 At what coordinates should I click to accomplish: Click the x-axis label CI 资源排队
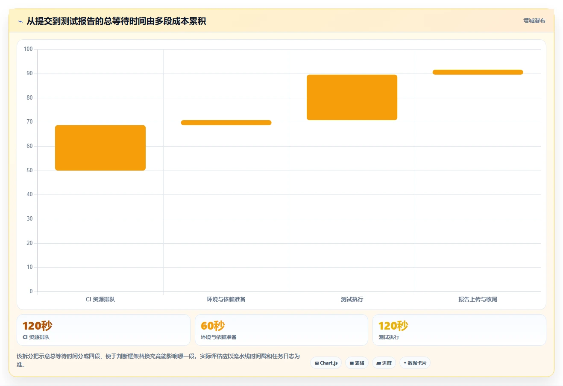[100, 299]
